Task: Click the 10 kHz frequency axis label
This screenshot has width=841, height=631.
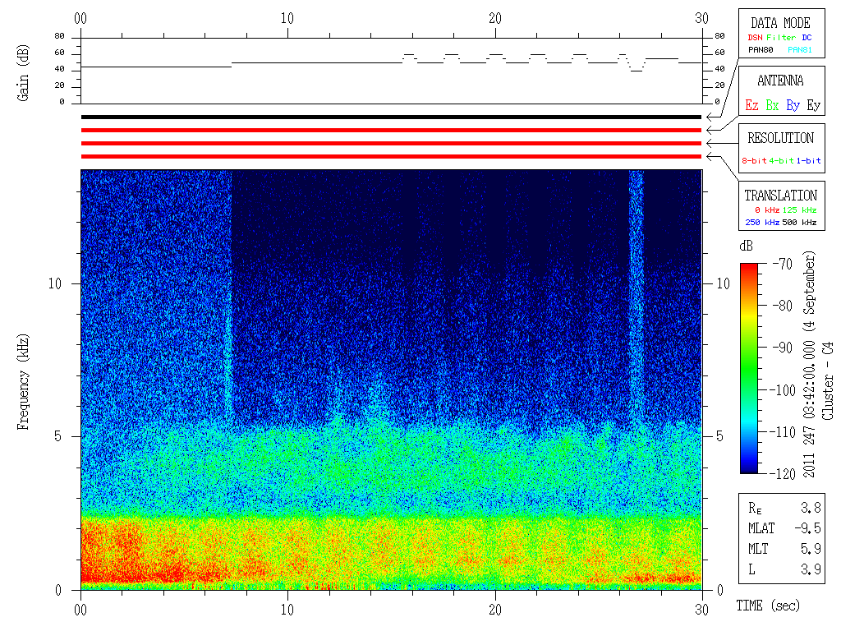Action: click(x=55, y=283)
